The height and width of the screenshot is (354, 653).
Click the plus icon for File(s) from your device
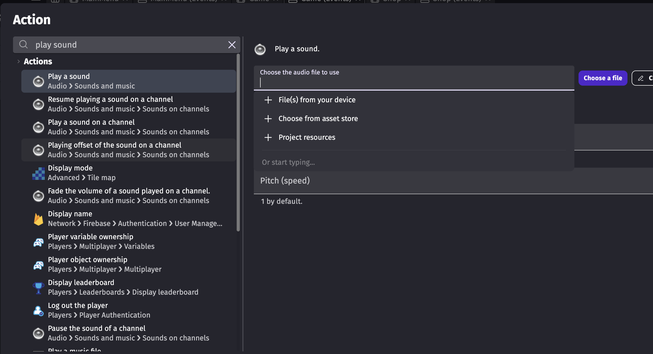pos(268,100)
